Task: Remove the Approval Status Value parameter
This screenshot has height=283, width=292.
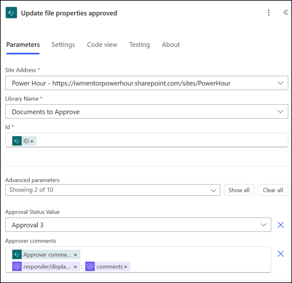Action: [x=280, y=225]
